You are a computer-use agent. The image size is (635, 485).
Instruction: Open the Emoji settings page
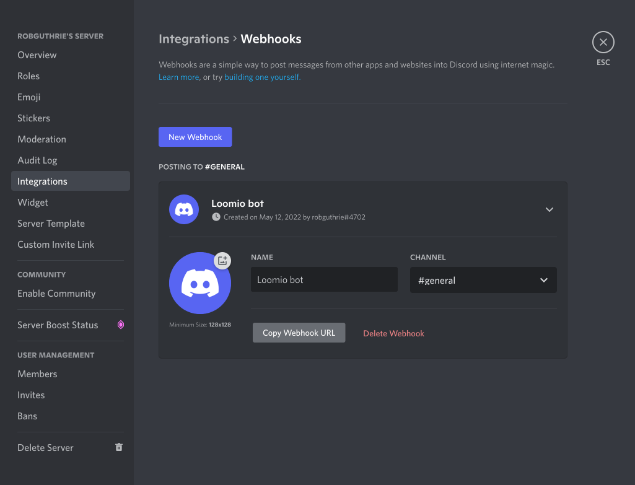point(71,97)
